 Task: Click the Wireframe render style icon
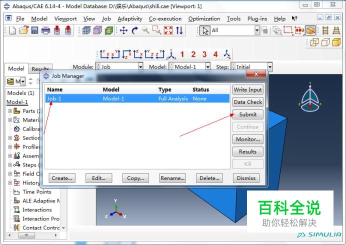click(314, 42)
